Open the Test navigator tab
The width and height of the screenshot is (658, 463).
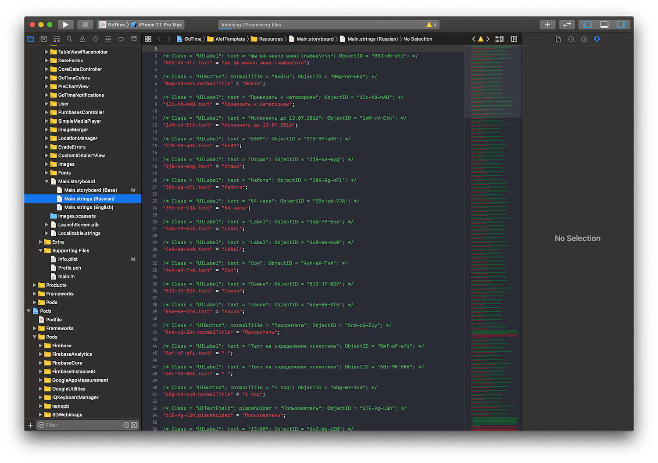(x=95, y=39)
